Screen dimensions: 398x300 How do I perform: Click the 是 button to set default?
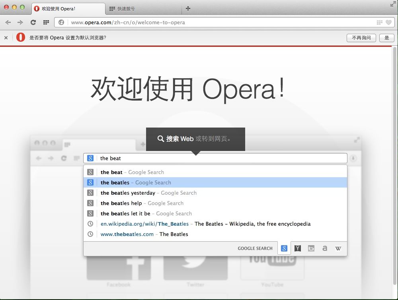pyautogui.click(x=386, y=38)
